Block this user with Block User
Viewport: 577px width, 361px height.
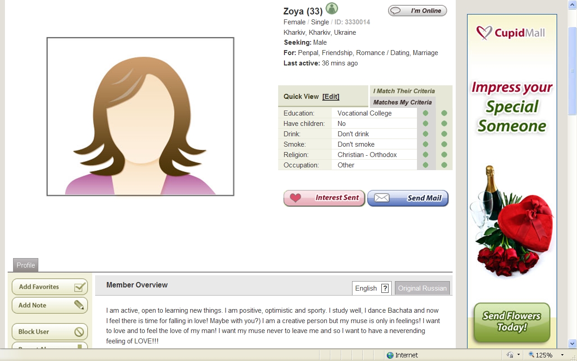pyautogui.click(x=50, y=332)
